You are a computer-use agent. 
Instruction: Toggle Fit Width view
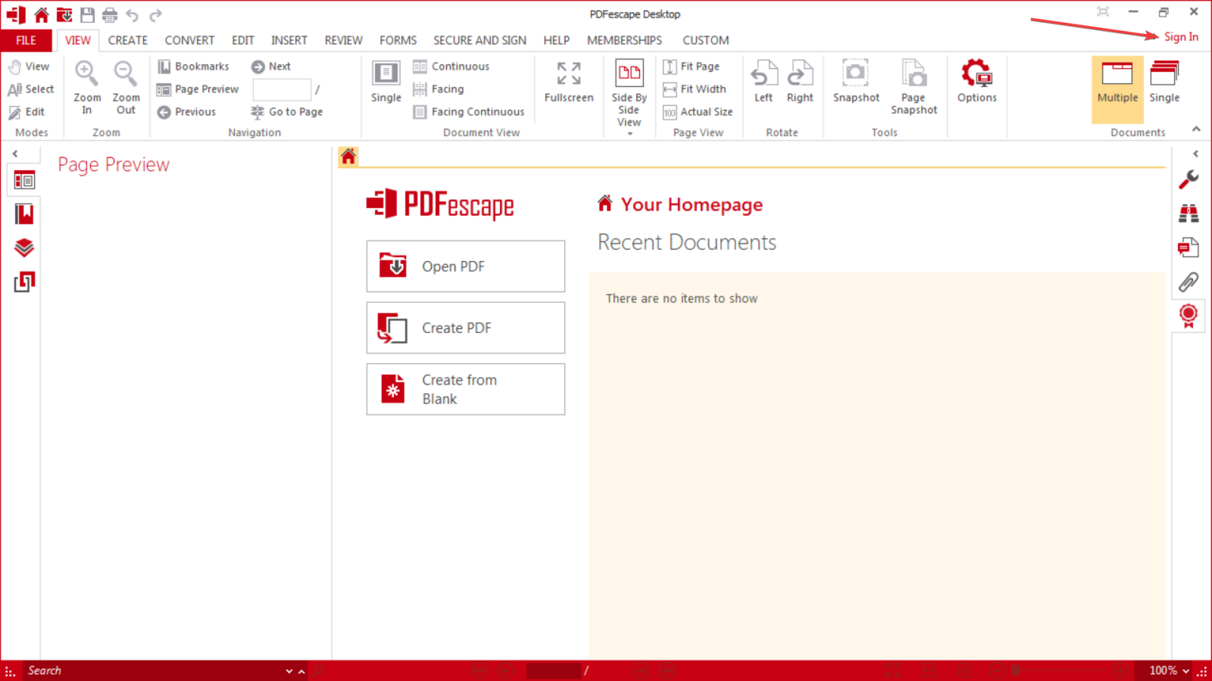click(695, 89)
